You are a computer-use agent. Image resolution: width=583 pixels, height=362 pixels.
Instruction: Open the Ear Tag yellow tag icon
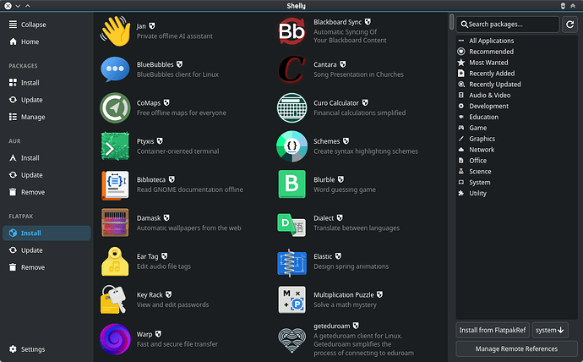[115, 261]
